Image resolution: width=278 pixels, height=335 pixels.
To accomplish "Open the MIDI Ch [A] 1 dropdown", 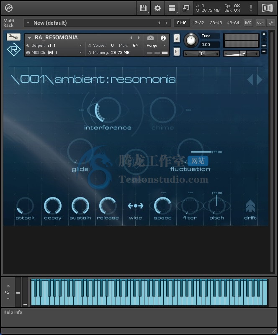I will [80, 53].
